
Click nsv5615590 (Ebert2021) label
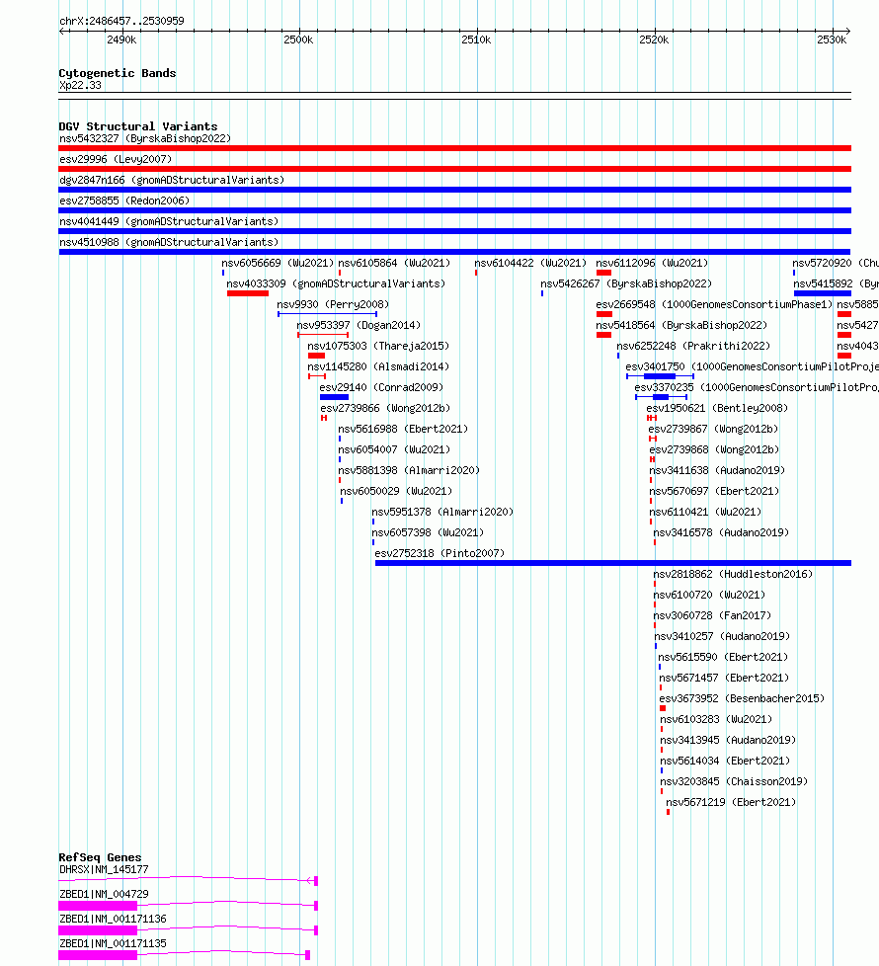723,658
